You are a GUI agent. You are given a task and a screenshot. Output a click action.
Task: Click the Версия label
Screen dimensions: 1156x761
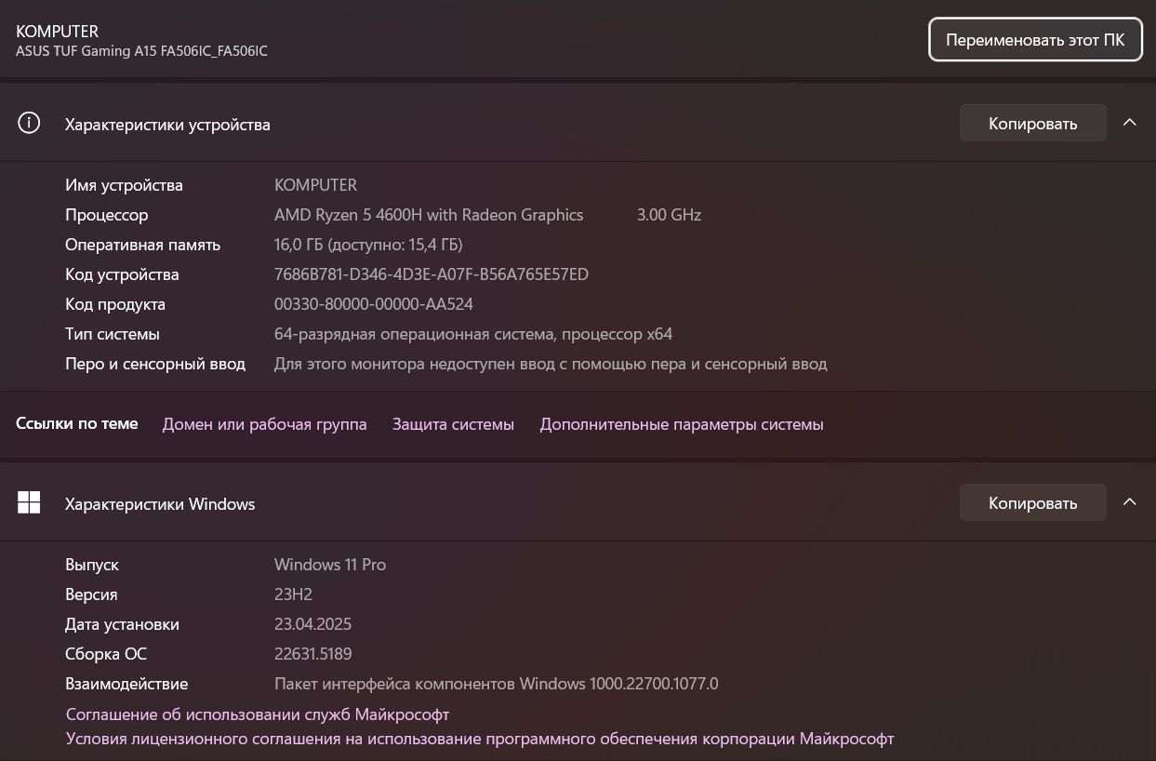pos(91,594)
